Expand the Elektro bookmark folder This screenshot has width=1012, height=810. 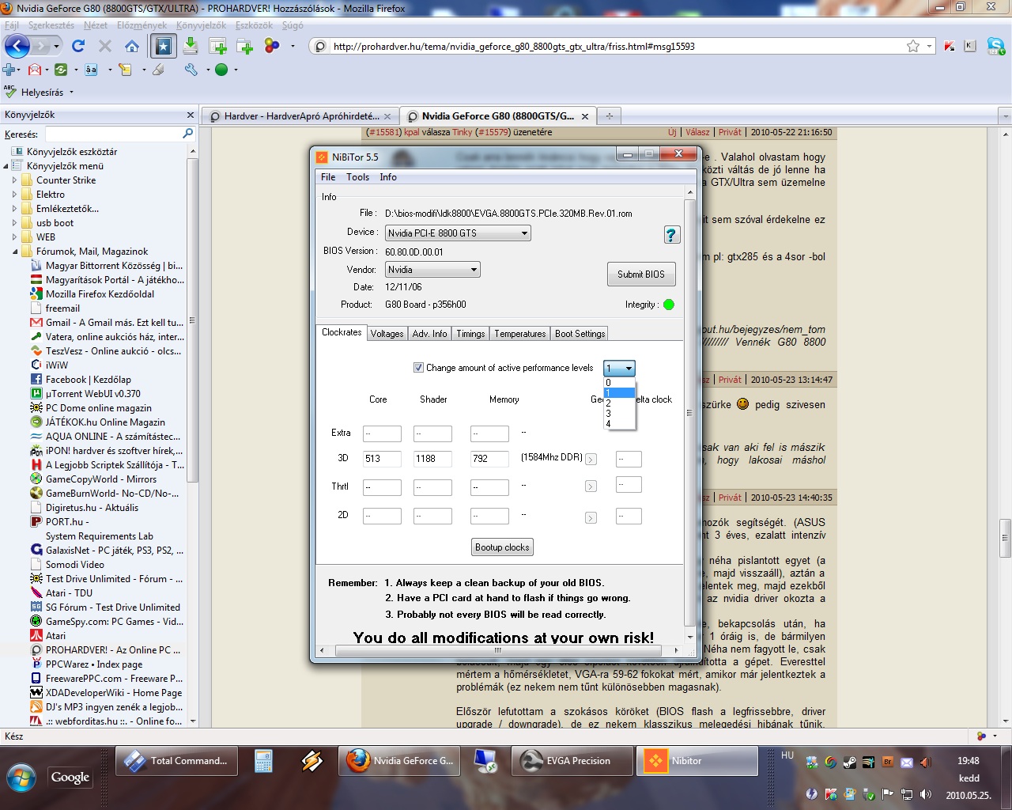pyautogui.click(x=14, y=195)
